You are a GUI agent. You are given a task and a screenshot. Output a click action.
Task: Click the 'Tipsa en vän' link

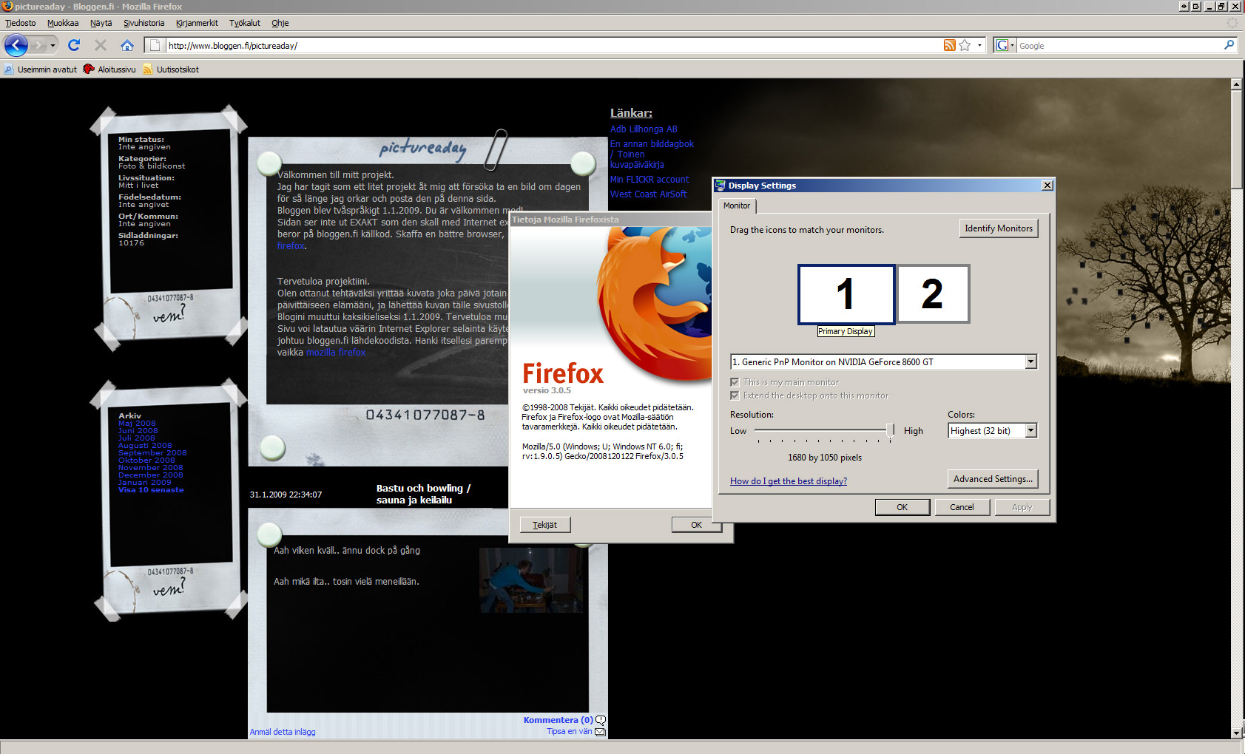570,732
